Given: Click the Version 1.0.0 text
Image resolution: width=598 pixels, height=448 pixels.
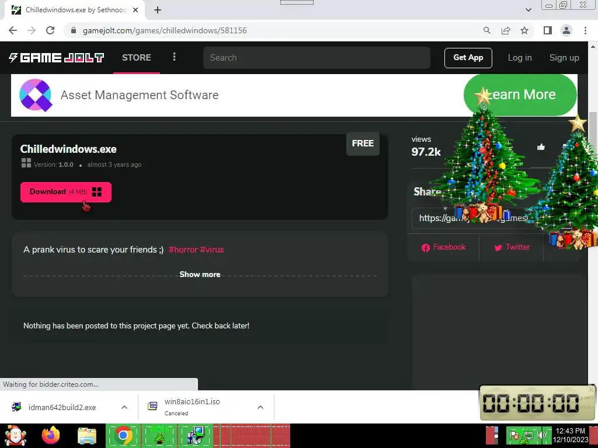Looking at the screenshot, I should [x=53, y=164].
